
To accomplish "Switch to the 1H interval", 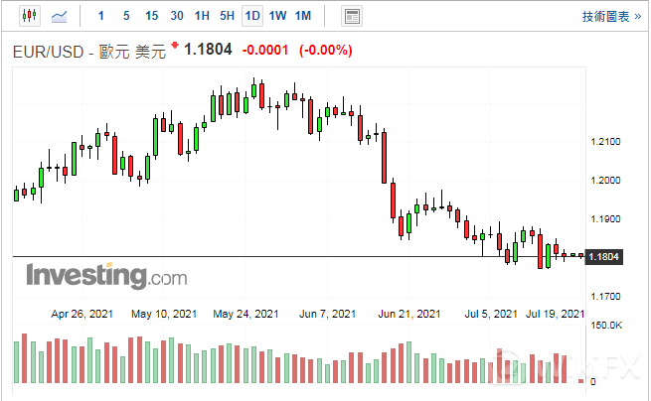I will click(x=202, y=16).
